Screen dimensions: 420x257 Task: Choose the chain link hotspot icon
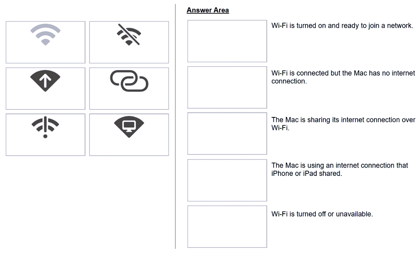(x=129, y=81)
